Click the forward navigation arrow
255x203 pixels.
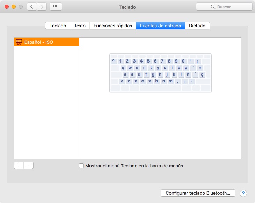42,7
